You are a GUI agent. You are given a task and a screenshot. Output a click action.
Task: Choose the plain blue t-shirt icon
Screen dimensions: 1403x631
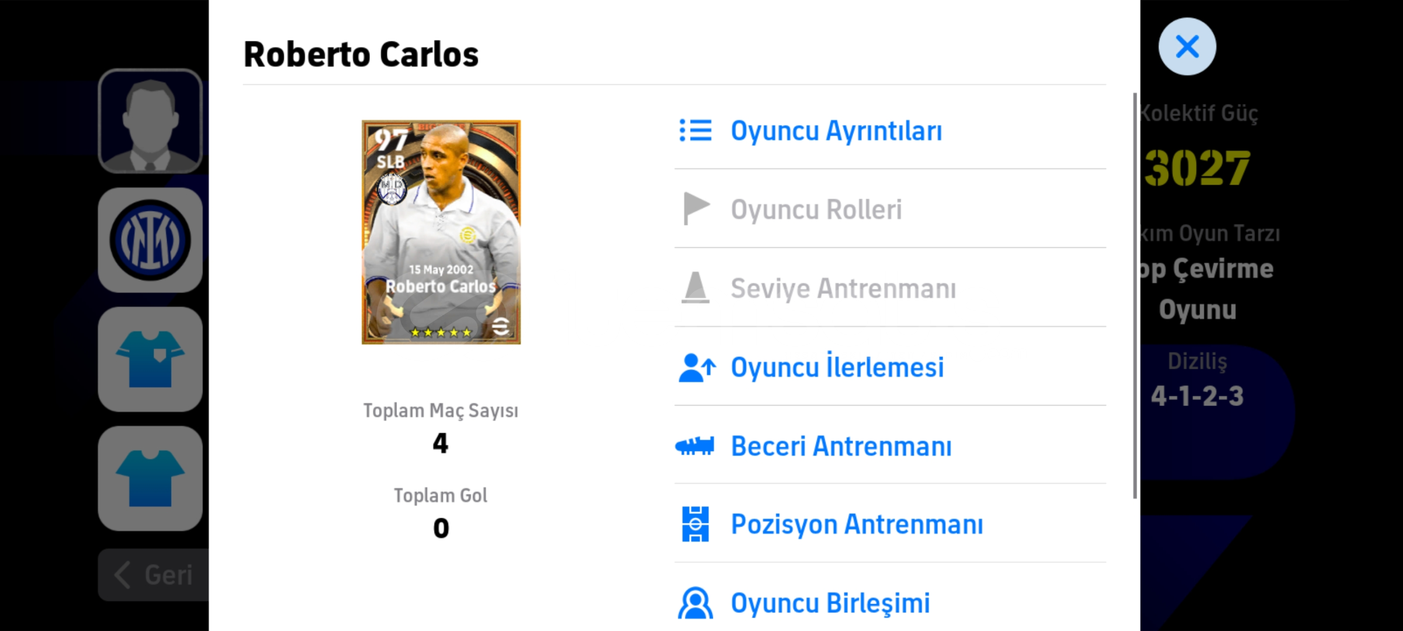pos(150,479)
